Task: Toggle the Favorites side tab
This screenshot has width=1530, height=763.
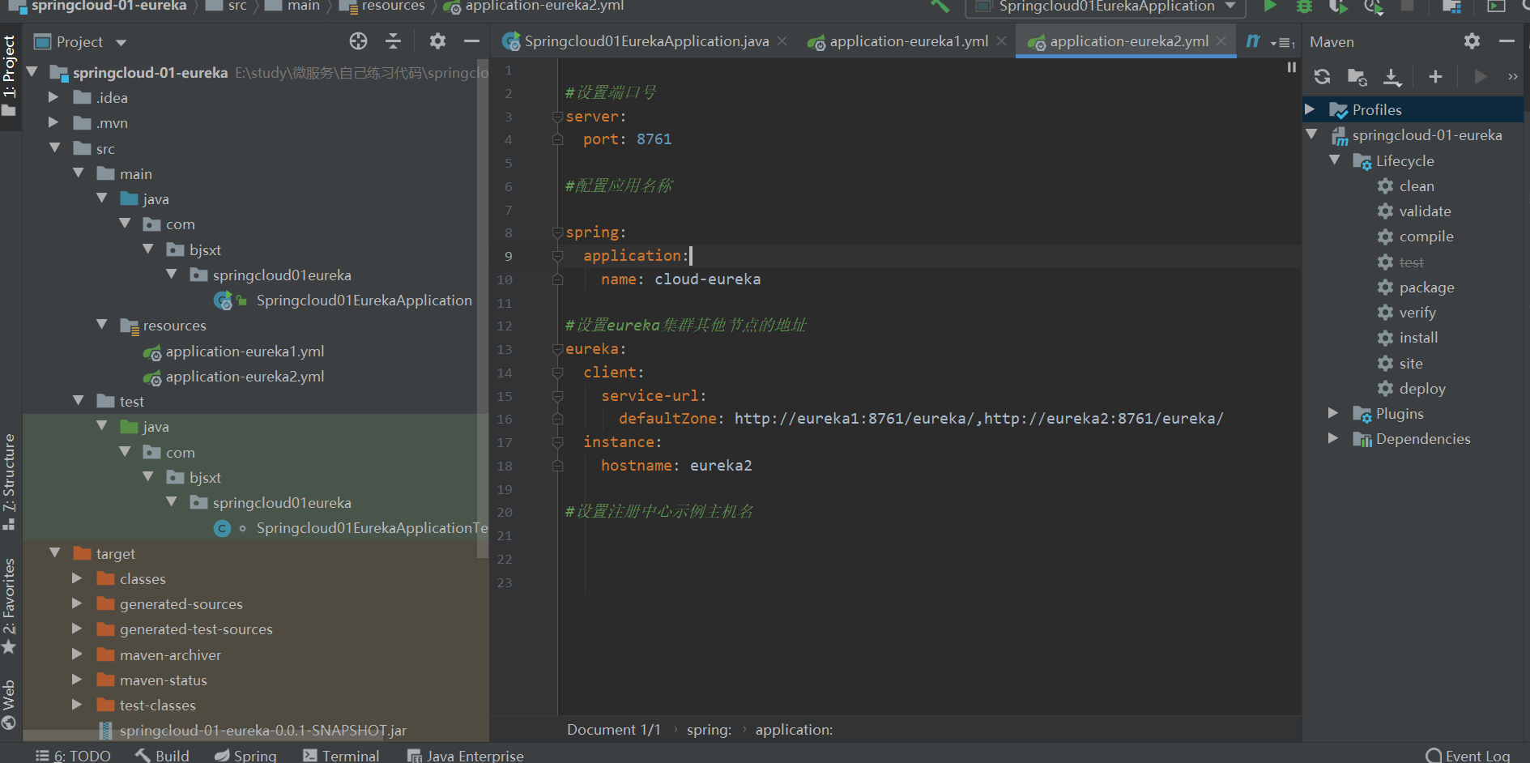Action: click(10, 606)
